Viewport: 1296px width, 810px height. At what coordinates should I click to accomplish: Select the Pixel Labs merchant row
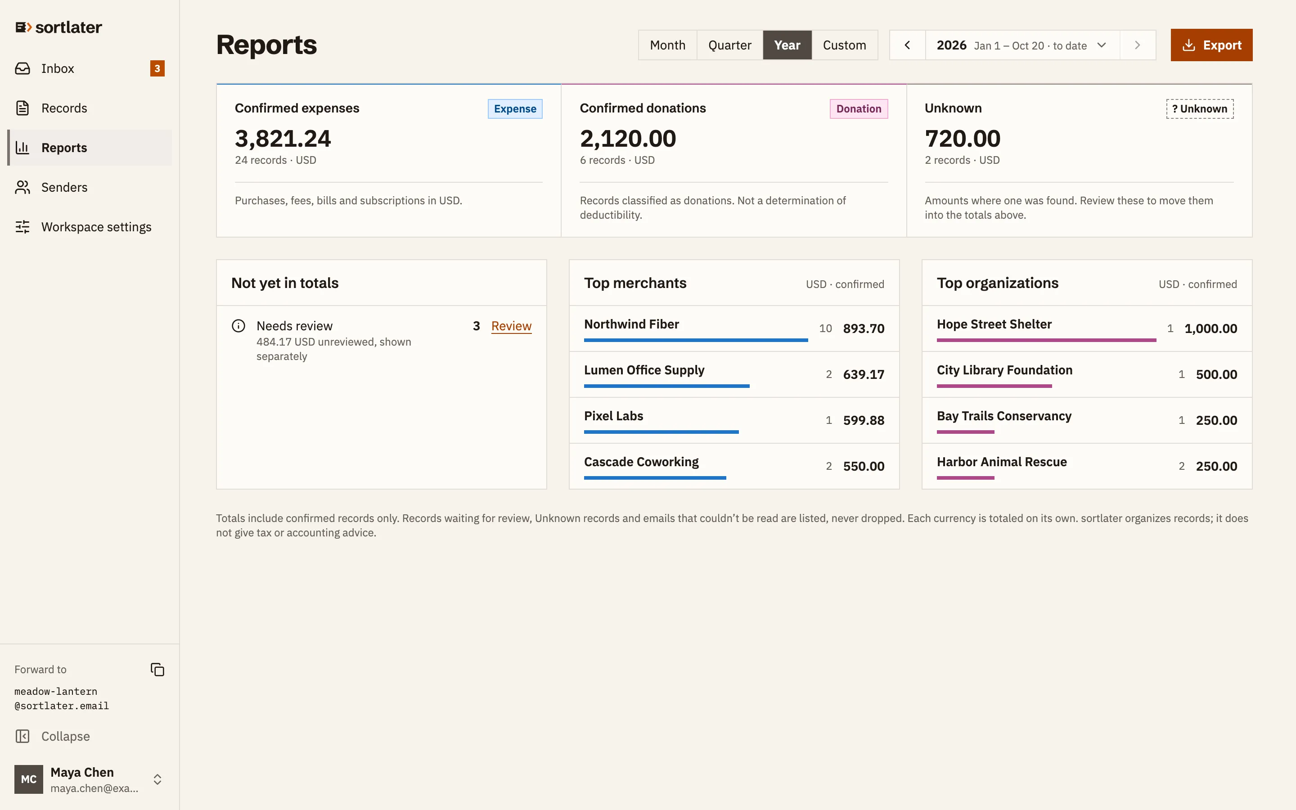[733, 421]
